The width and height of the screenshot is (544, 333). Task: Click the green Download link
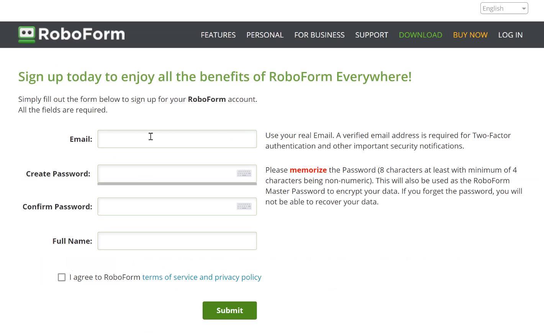[x=420, y=35]
